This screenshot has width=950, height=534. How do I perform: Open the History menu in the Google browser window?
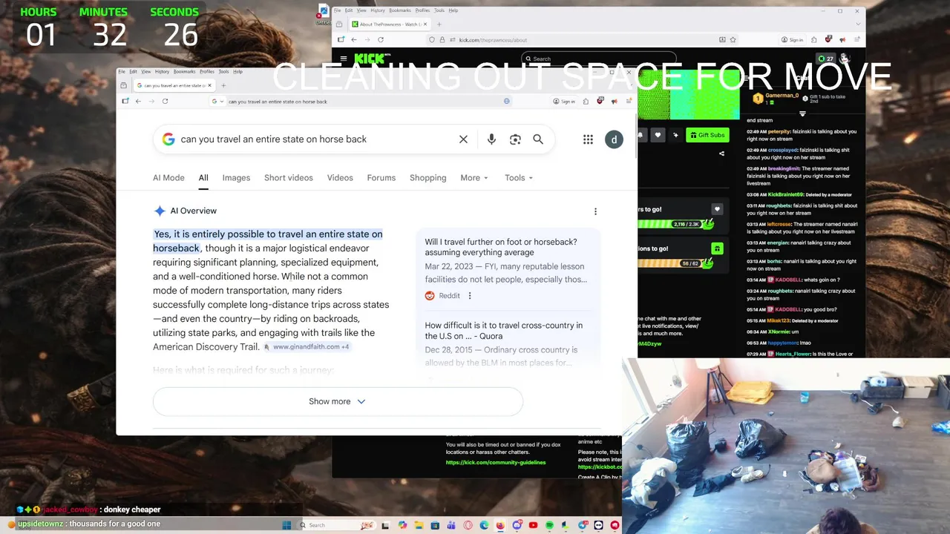click(x=162, y=71)
